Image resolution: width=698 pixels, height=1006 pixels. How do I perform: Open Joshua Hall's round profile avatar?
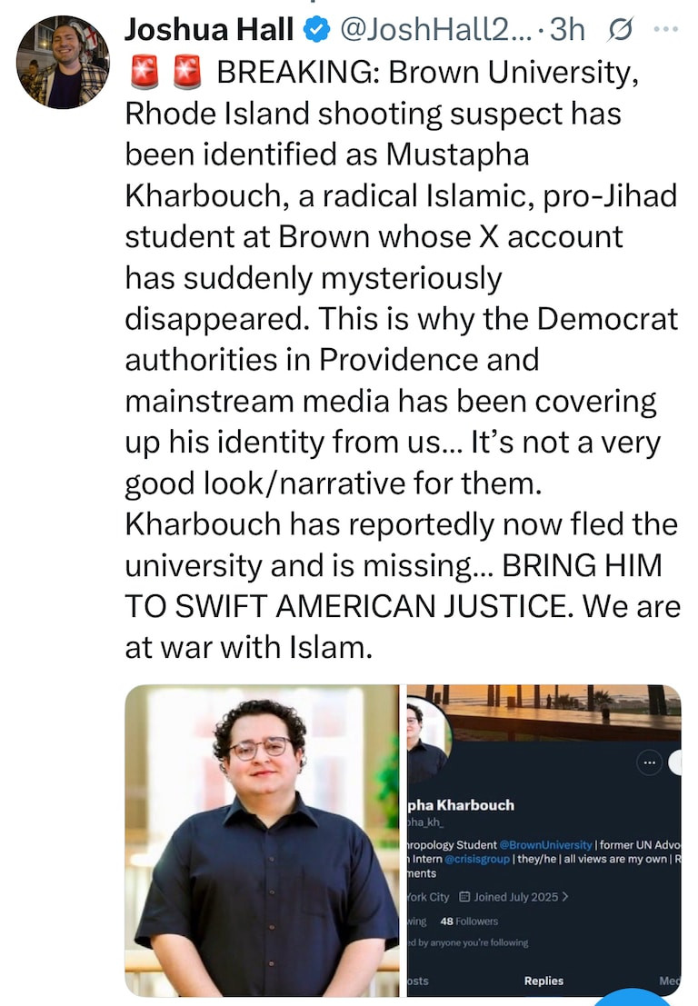point(62,62)
